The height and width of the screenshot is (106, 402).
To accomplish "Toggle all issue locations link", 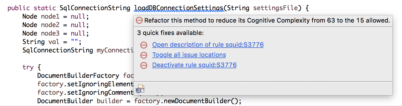I will pos(189,55).
